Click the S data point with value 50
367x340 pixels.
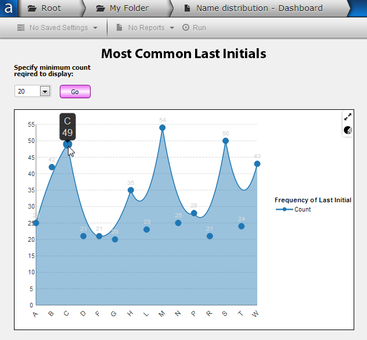click(x=226, y=141)
